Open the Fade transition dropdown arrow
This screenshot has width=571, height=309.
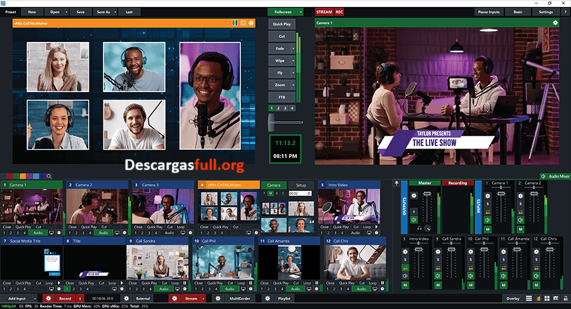pyautogui.click(x=293, y=48)
